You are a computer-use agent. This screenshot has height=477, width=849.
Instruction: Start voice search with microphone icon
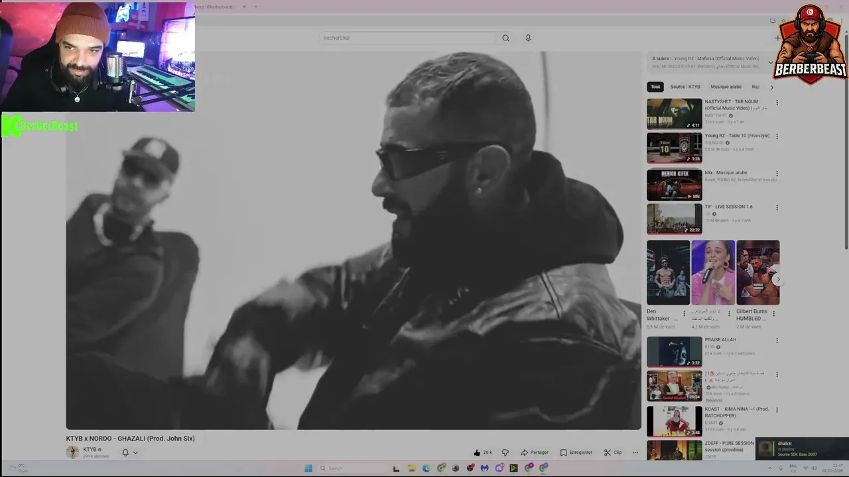click(528, 38)
